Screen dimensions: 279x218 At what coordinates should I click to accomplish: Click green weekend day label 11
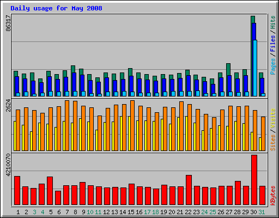point(98,212)
